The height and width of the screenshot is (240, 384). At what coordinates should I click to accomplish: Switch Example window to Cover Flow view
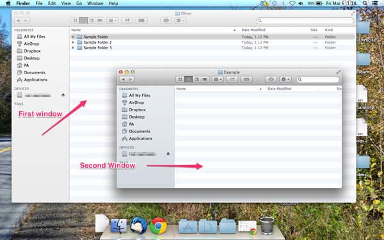(x=205, y=79)
